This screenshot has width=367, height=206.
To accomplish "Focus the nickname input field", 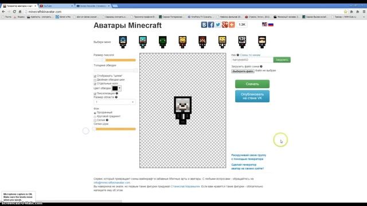I will click(x=252, y=60).
